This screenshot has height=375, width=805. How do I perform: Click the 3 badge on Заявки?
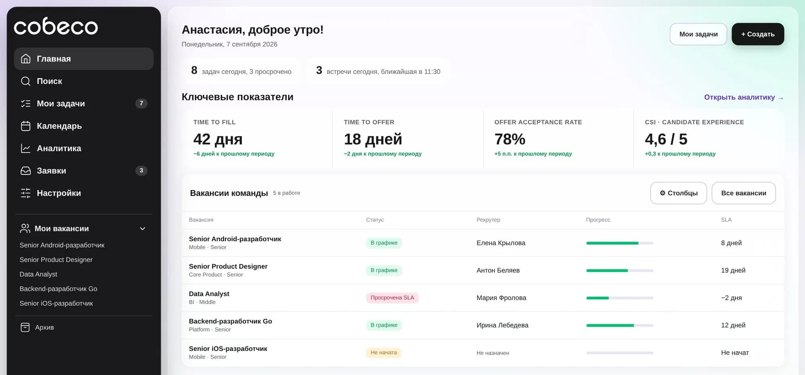[x=141, y=171]
